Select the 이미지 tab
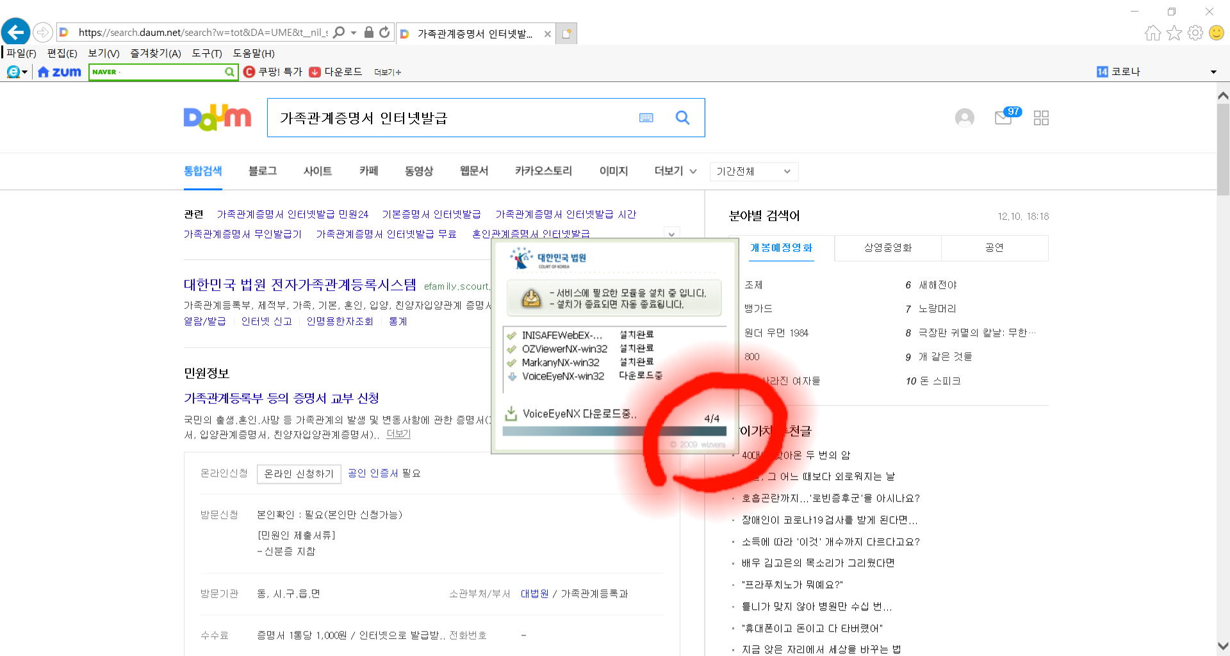 click(614, 171)
